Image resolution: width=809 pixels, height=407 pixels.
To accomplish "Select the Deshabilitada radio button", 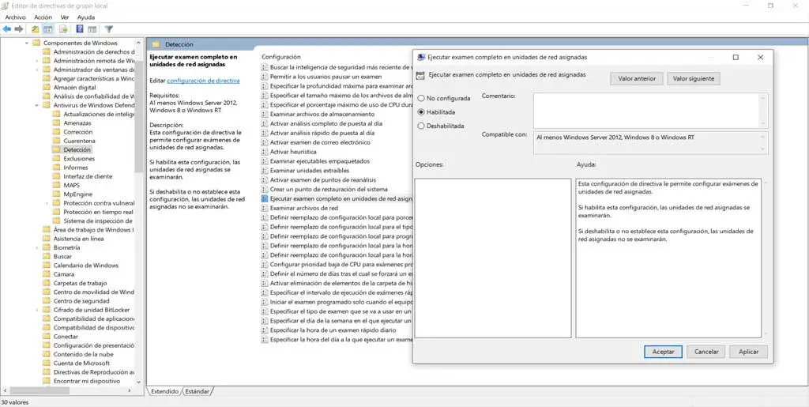I will 421,126.
